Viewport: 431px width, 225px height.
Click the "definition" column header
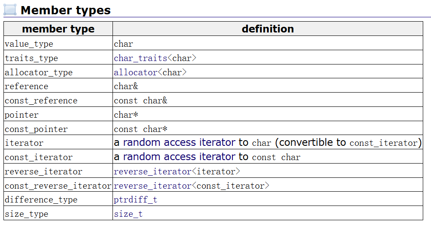[267, 29]
